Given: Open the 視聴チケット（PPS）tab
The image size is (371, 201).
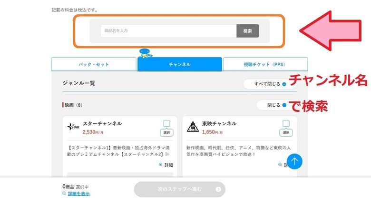Looking at the screenshot, I should pos(265,64).
